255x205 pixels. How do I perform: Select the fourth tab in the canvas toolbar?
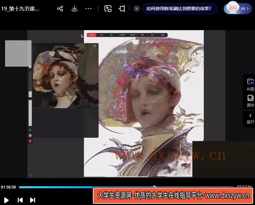click(122, 35)
